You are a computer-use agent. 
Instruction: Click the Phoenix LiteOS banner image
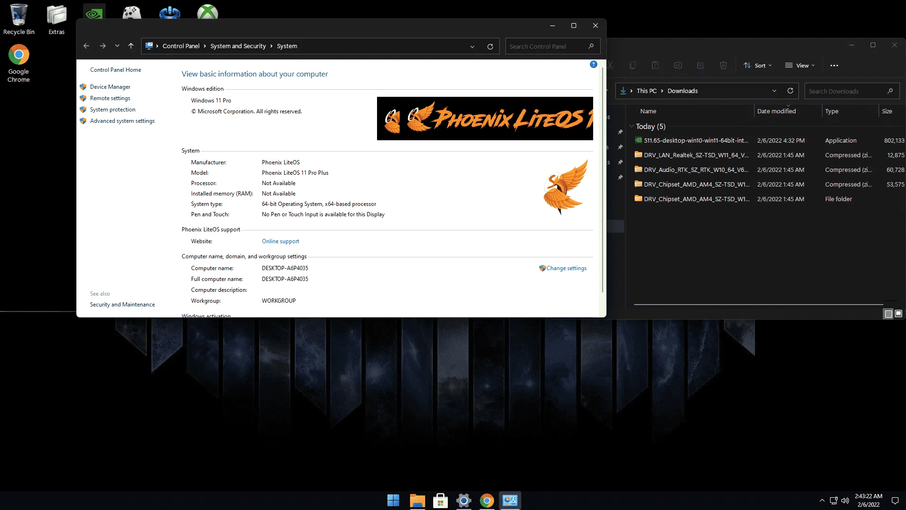point(485,119)
